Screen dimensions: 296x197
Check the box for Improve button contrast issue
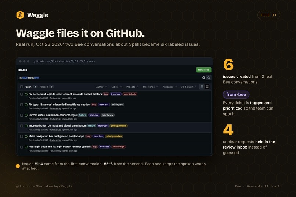pyautogui.click(x=22, y=126)
